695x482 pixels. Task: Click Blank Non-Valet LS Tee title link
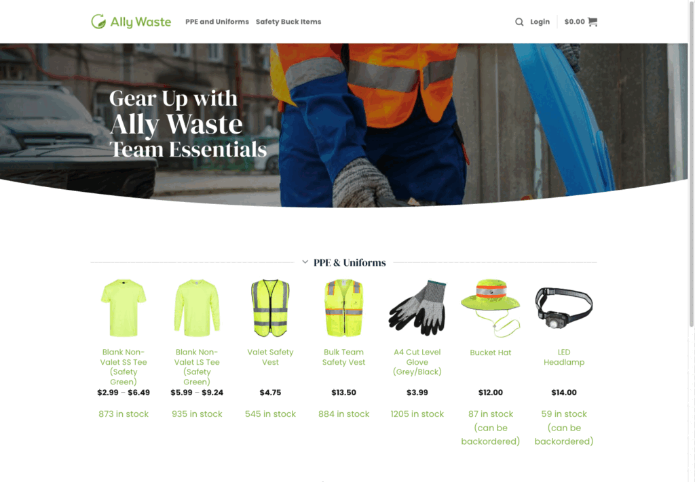[x=197, y=367]
